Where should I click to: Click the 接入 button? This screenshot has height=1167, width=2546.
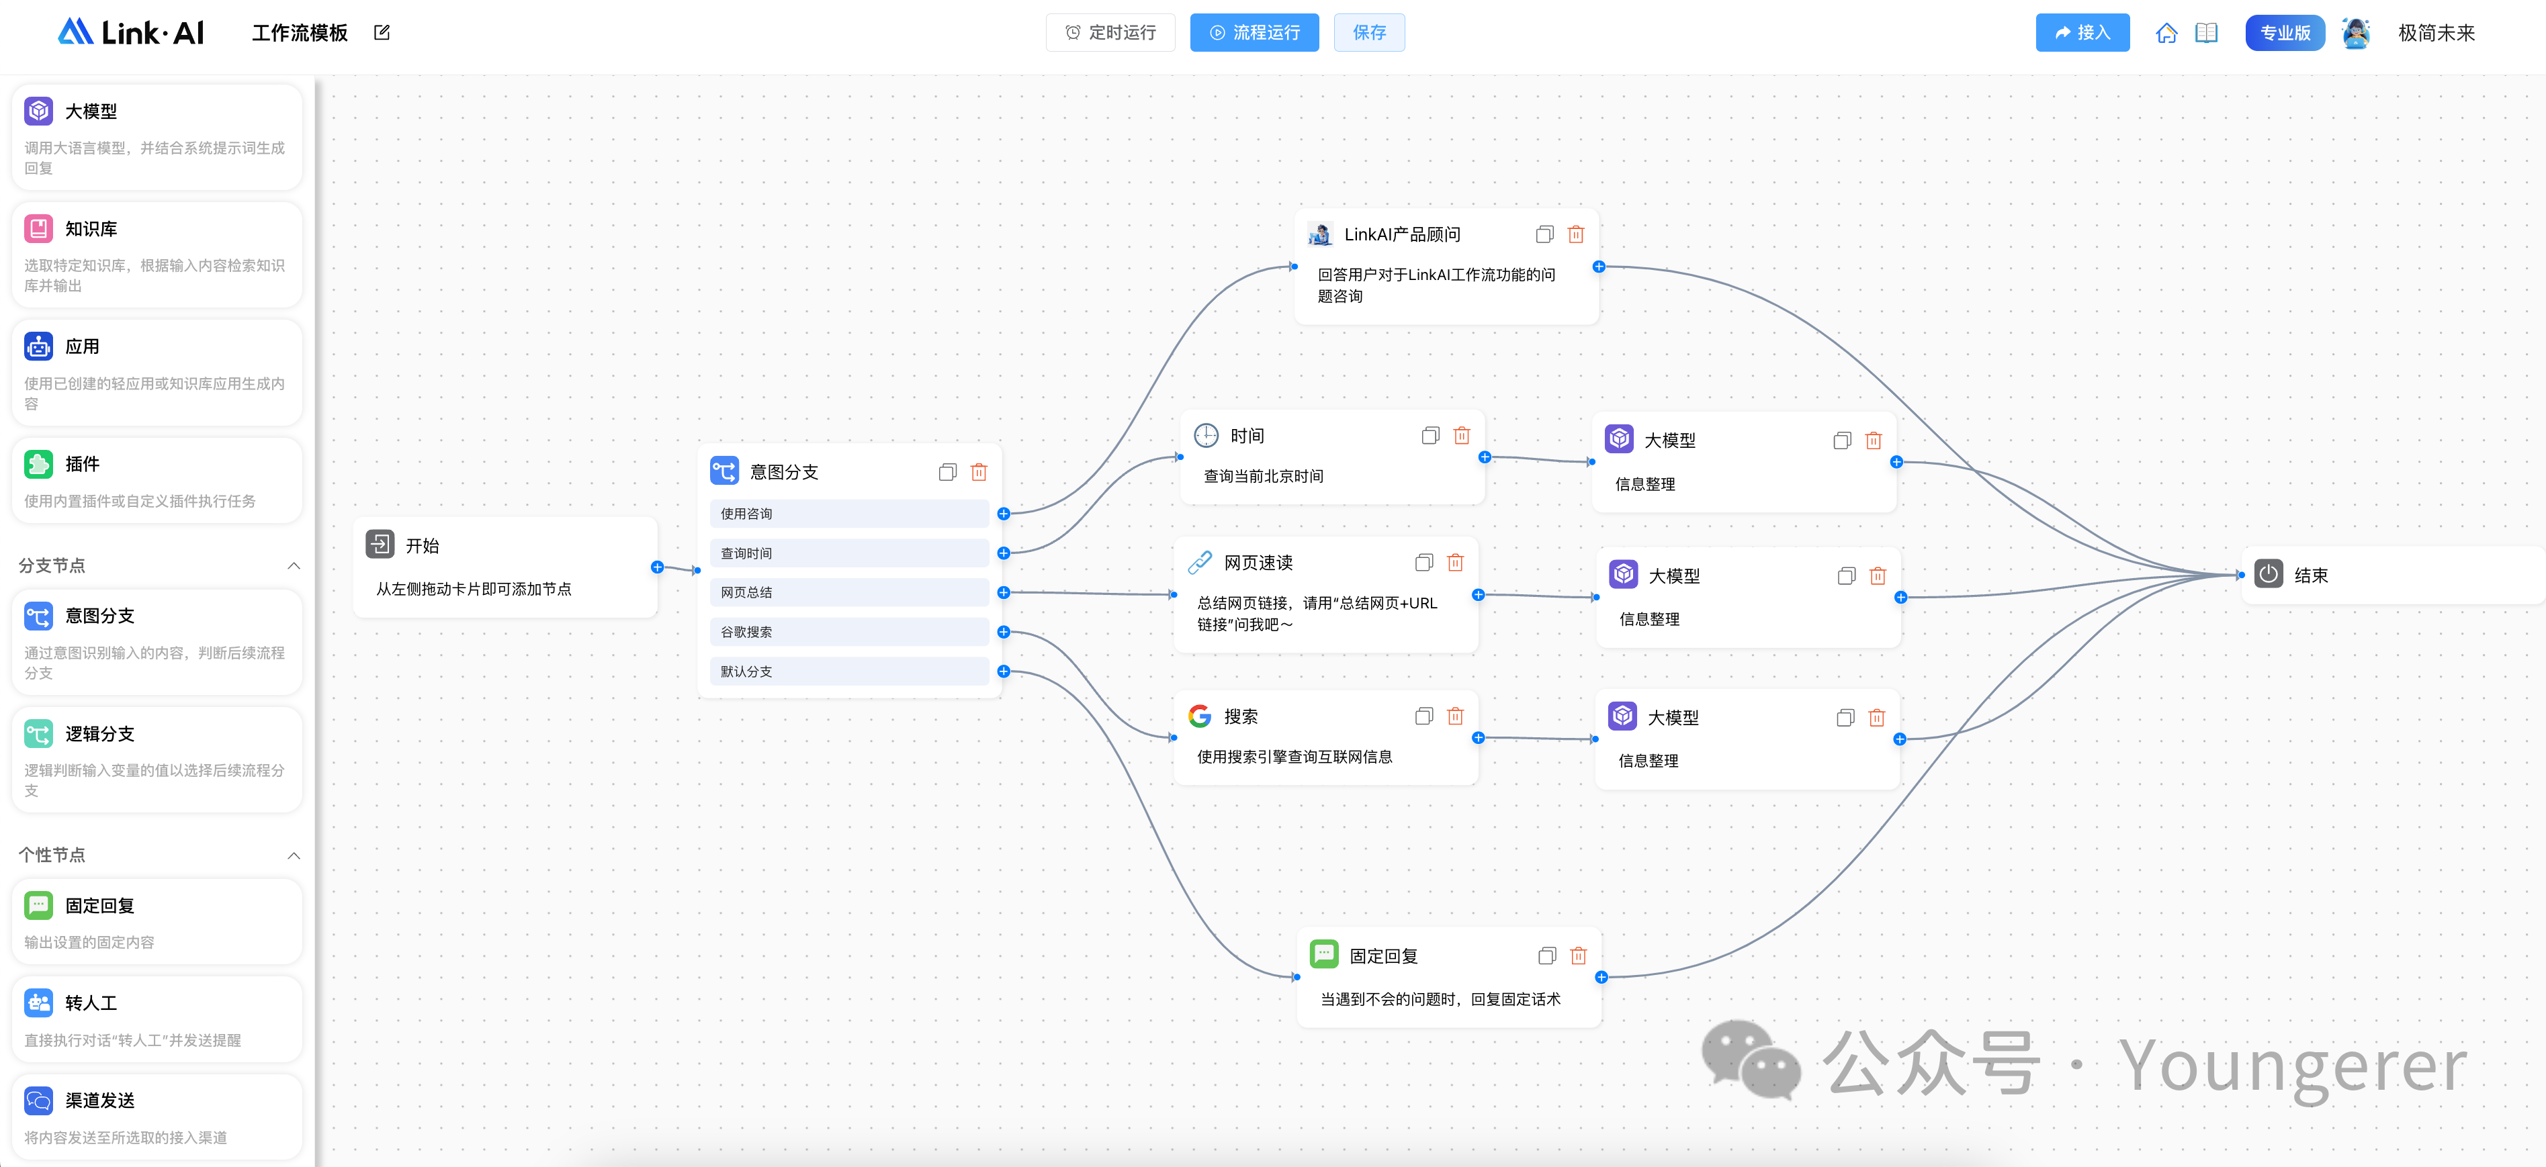pos(2082,33)
